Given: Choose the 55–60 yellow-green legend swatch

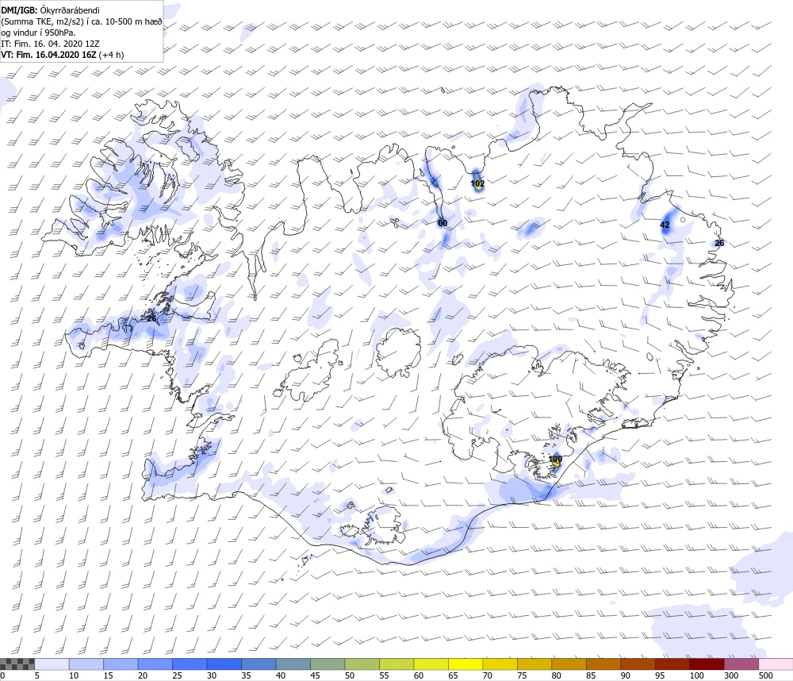Looking at the screenshot, I should click(x=396, y=664).
